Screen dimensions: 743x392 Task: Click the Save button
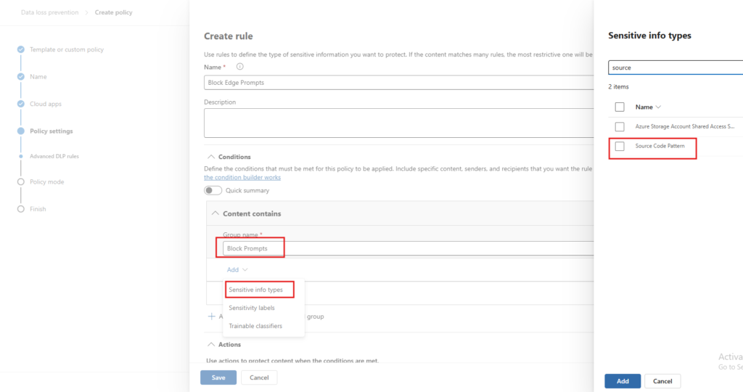tap(218, 377)
